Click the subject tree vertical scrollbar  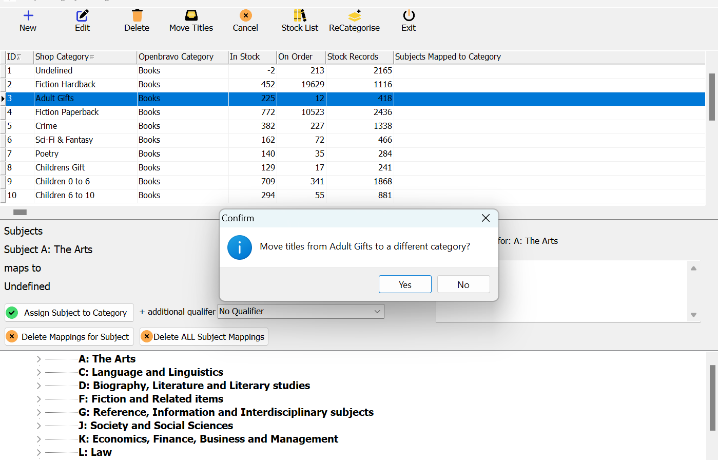(x=712, y=398)
